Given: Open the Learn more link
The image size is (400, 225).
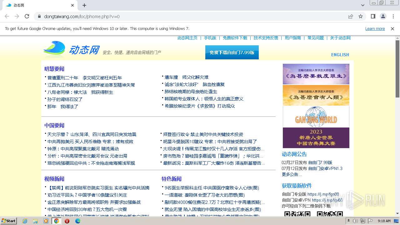Looking at the screenshot, I should [x=375, y=28].
